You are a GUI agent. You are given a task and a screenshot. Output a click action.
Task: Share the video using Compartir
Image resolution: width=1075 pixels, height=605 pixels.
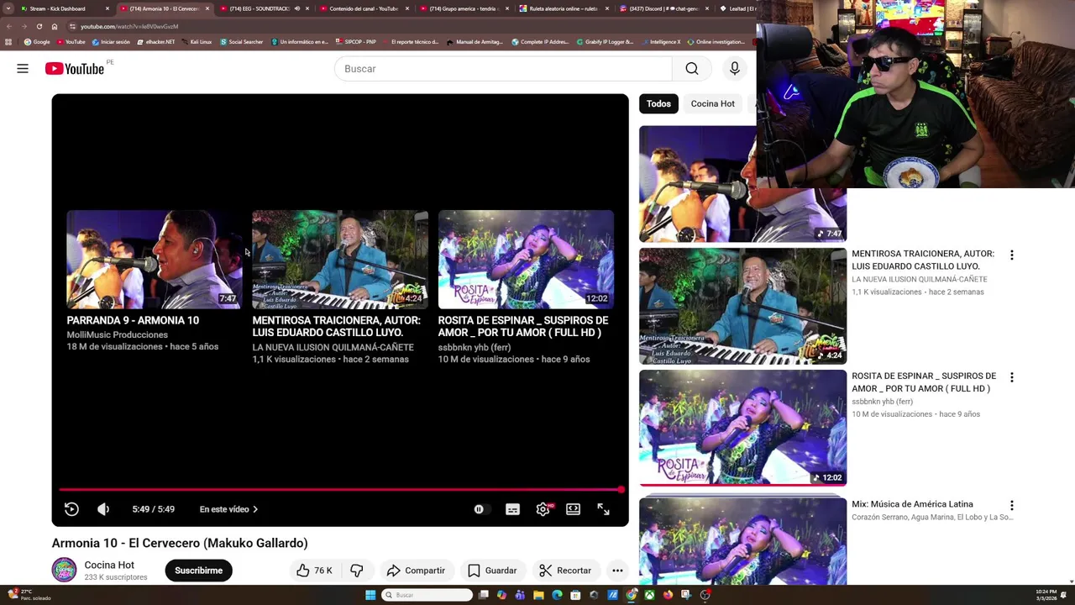[x=416, y=571]
